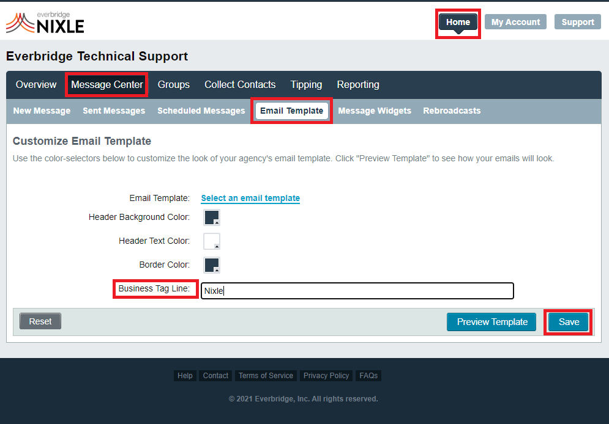
Task: Open the FAQs footer link
Action: [368, 376]
